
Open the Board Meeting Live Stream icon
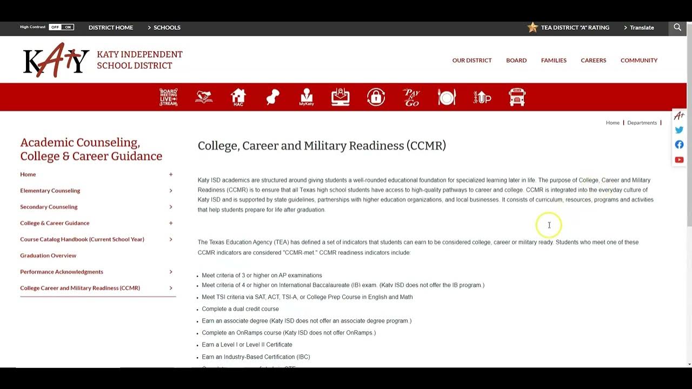[169, 97]
